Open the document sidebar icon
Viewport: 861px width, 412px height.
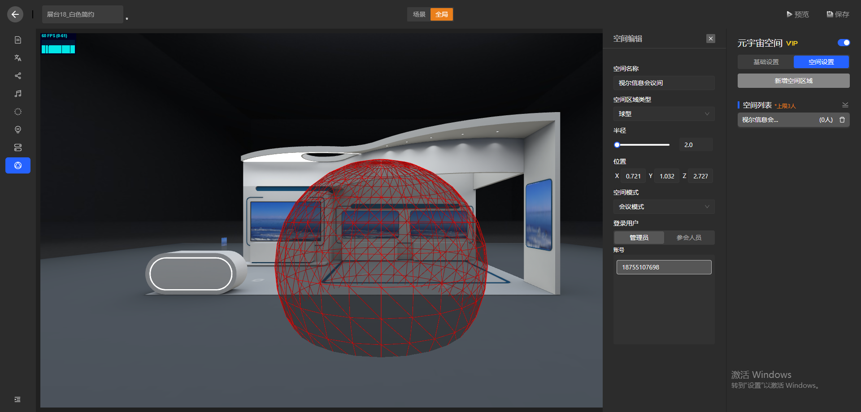click(x=18, y=40)
